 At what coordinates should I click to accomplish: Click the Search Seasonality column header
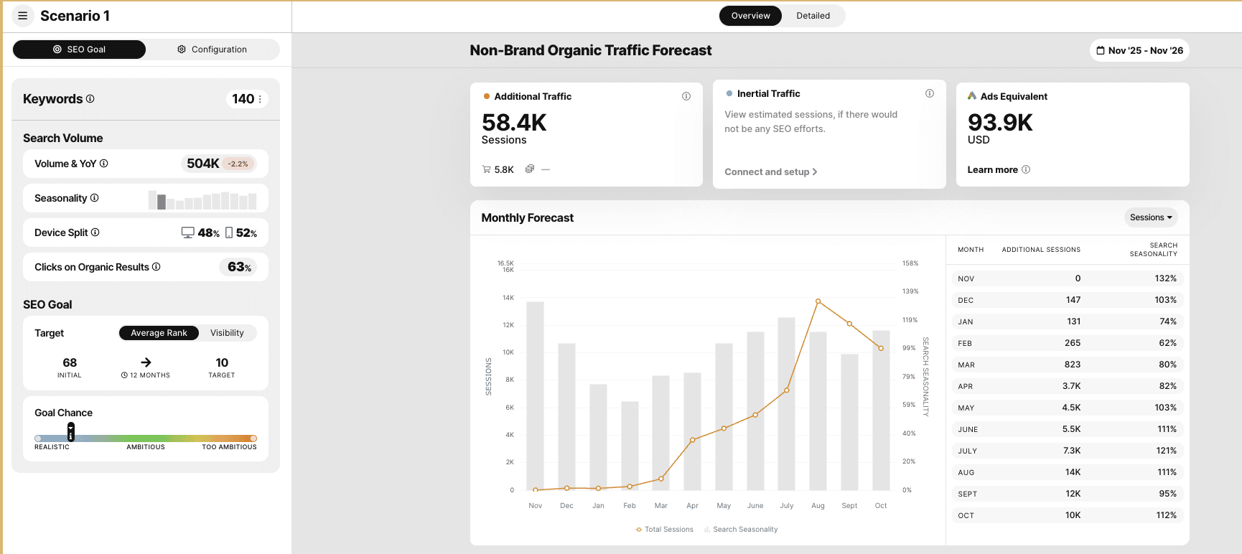pos(1154,250)
